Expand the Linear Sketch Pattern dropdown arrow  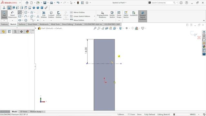pos(95,16)
